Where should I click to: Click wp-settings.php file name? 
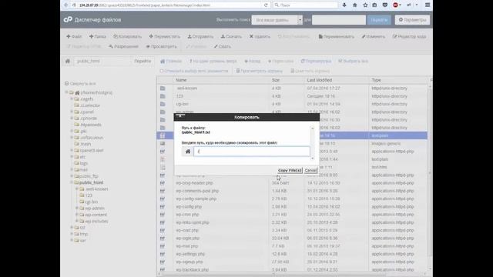click(x=190, y=254)
